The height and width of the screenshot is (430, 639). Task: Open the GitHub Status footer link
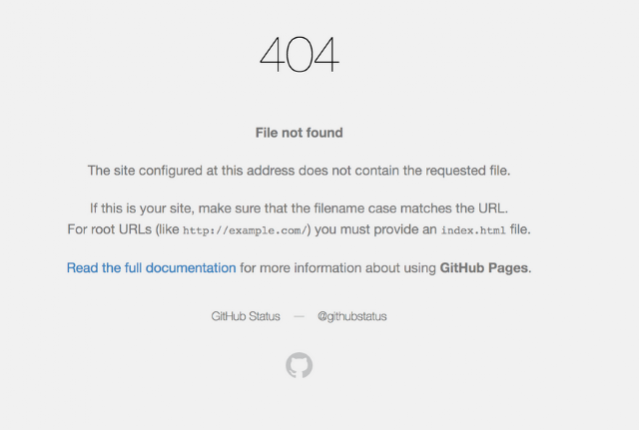pos(246,316)
